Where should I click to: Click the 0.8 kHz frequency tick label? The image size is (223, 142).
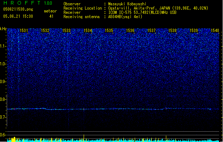point(3,99)
